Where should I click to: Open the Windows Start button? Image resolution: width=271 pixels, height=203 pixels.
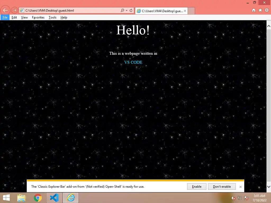[6, 198]
